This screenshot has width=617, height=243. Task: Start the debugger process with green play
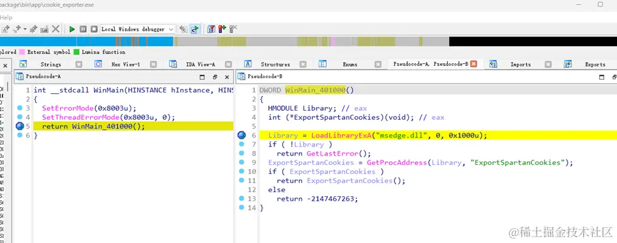tap(72, 29)
